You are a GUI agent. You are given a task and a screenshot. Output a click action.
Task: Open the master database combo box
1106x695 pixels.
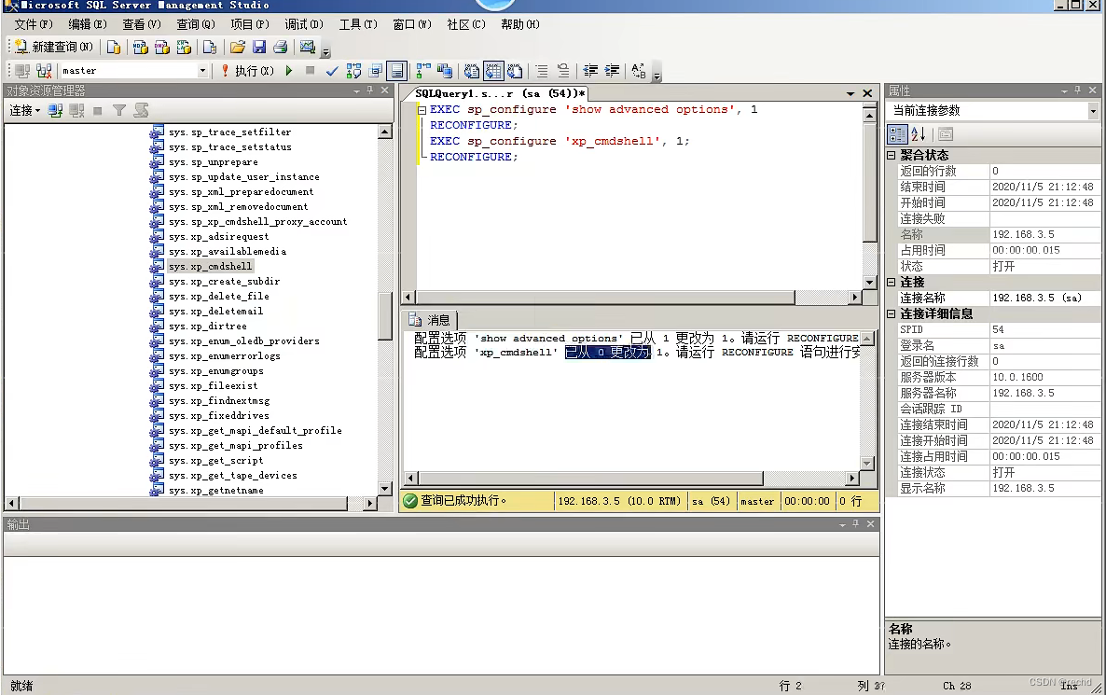click(133, 71)
